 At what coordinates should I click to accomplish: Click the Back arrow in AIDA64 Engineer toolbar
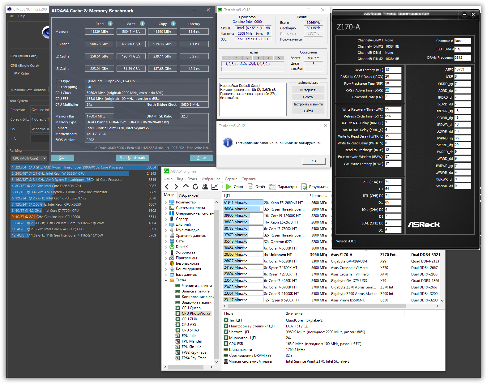click(167, 187)
